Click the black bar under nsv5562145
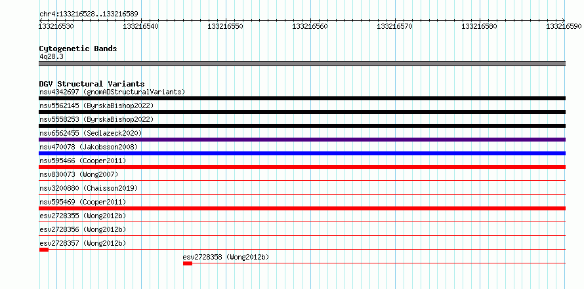584x289 pixels. pos(302,112)
